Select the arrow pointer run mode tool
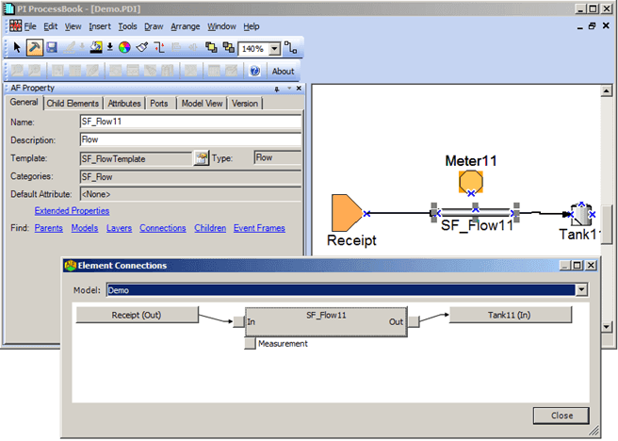This screenshot has width=618, height=441. (x=17, y=48)
